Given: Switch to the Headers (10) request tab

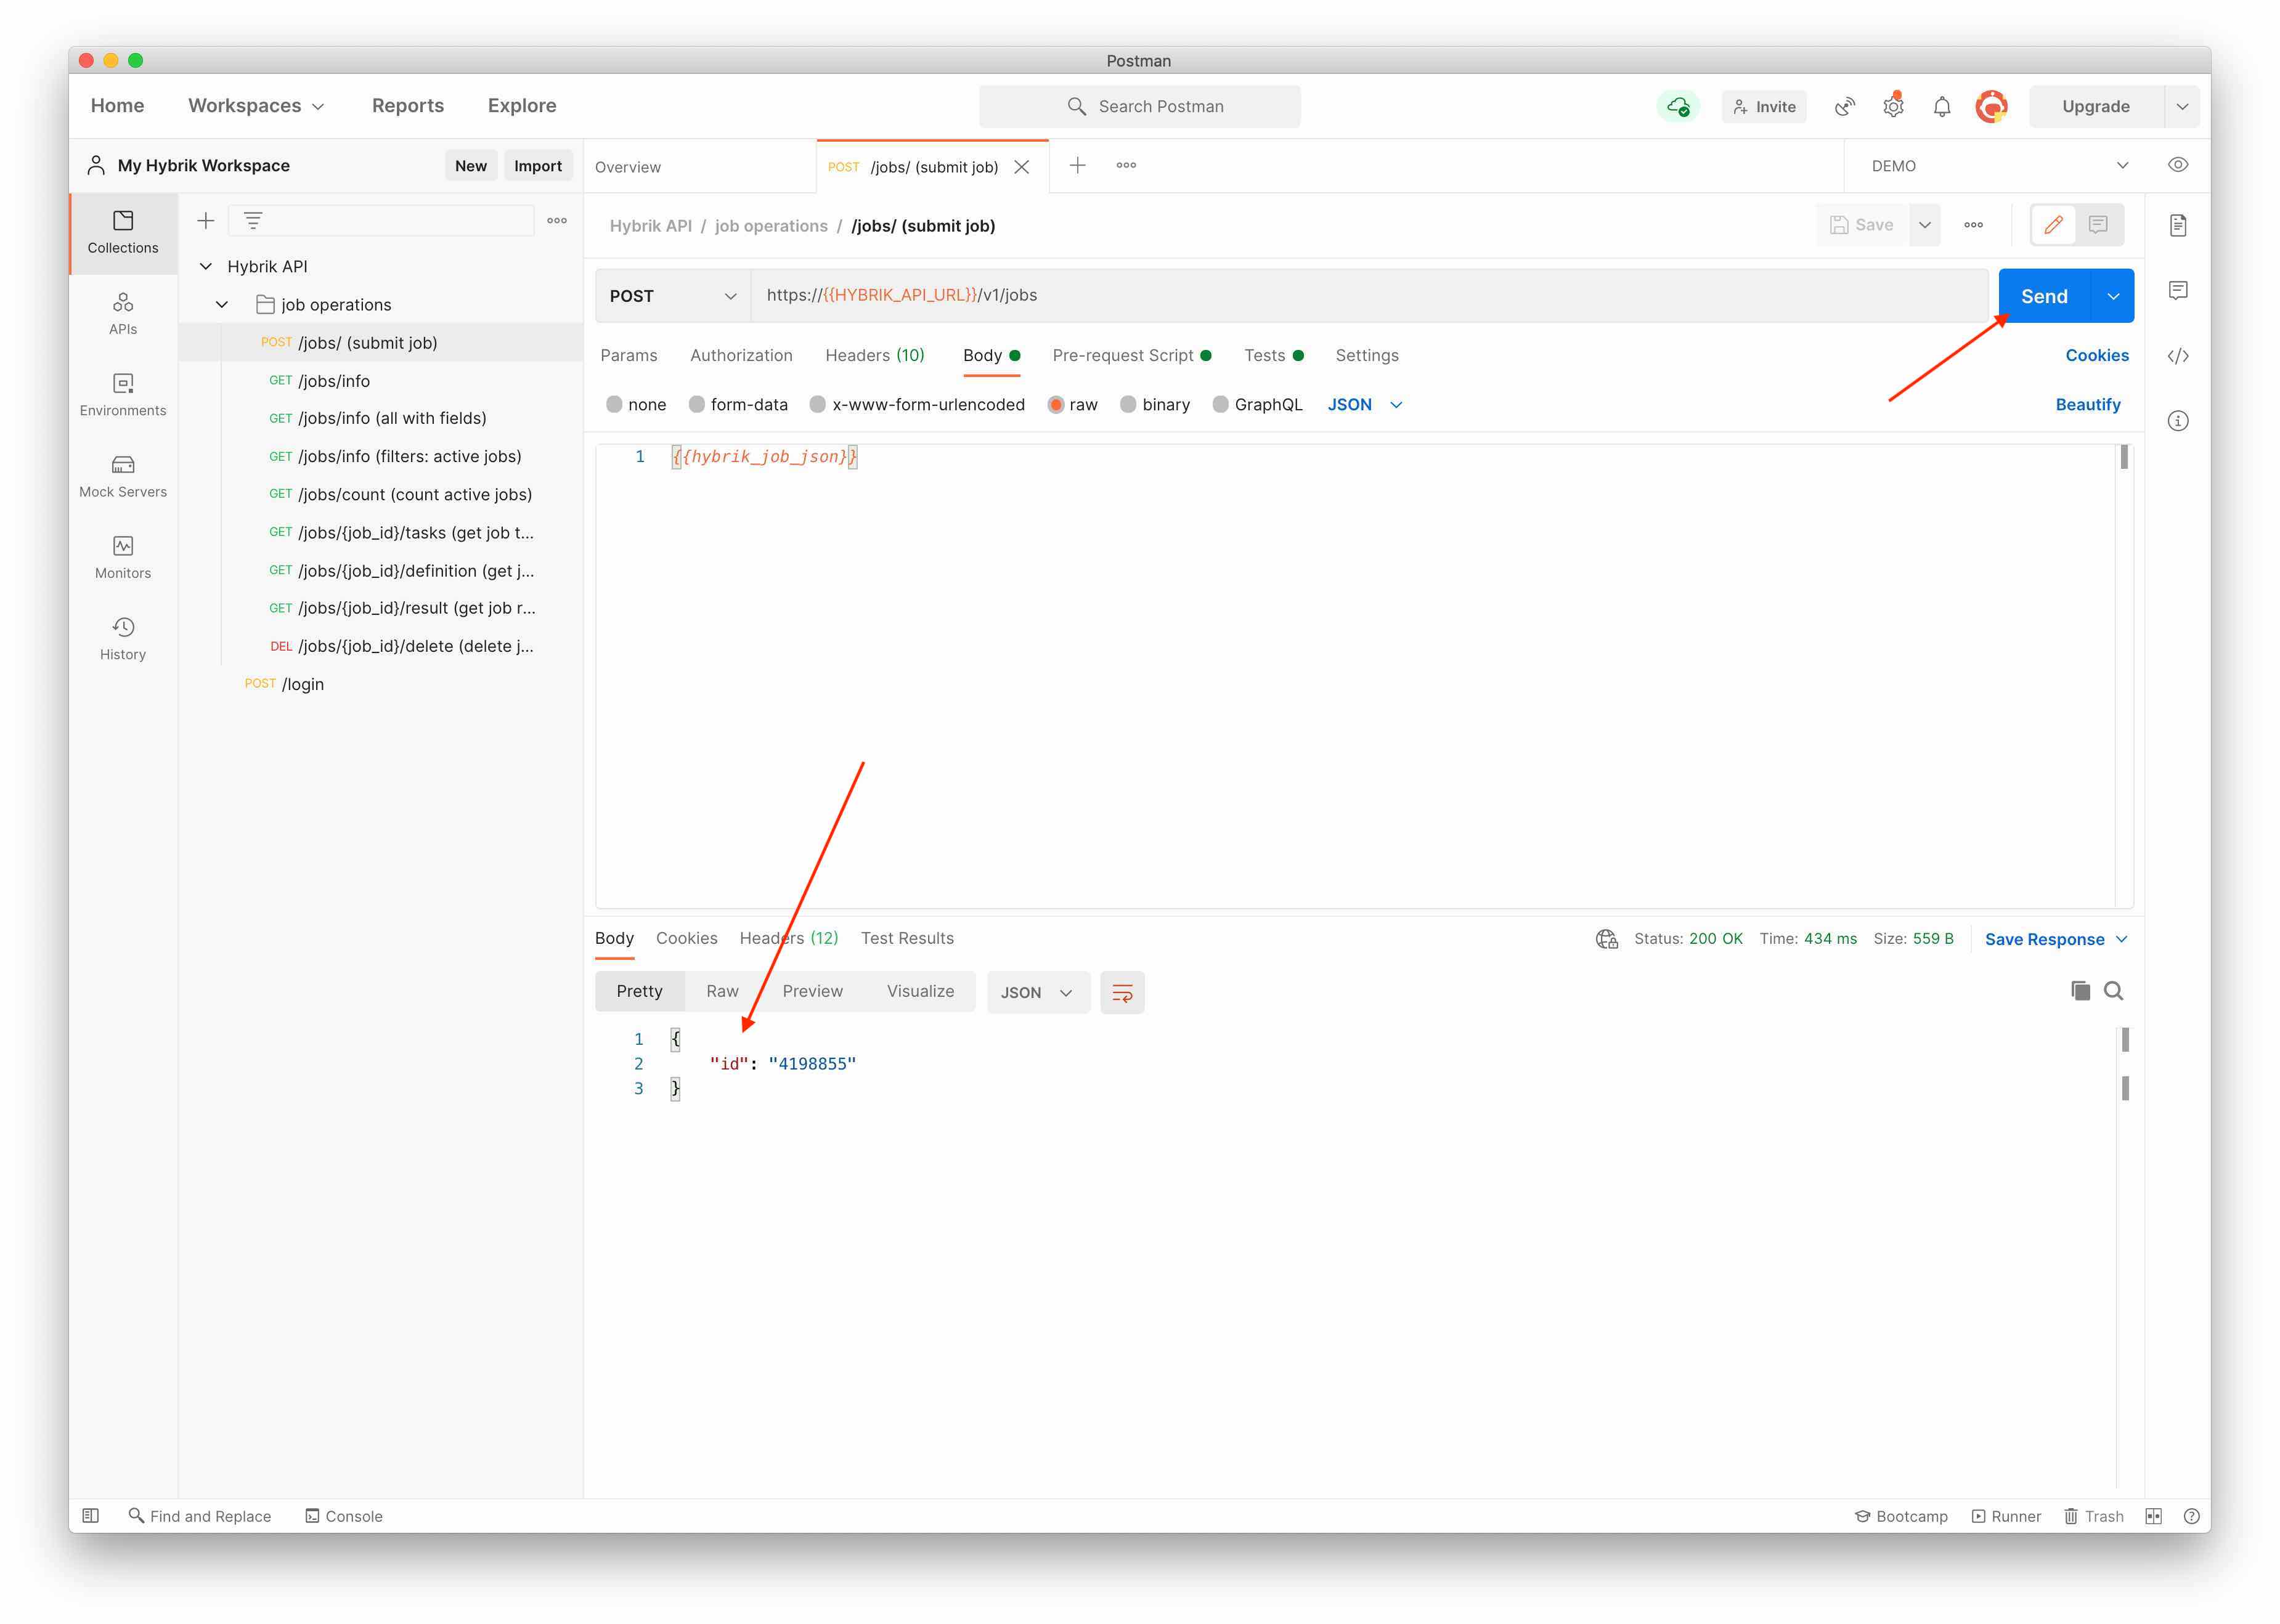Looking at the screenshot, I should click(x=875, y=356).
